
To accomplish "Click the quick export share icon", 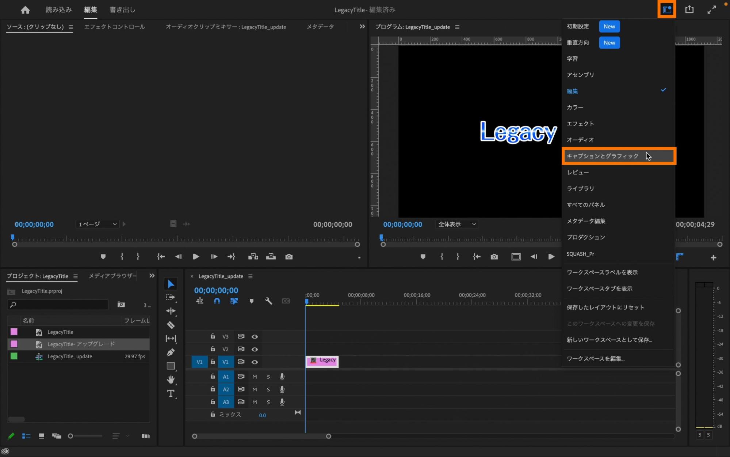I will [x=689, y=10].
